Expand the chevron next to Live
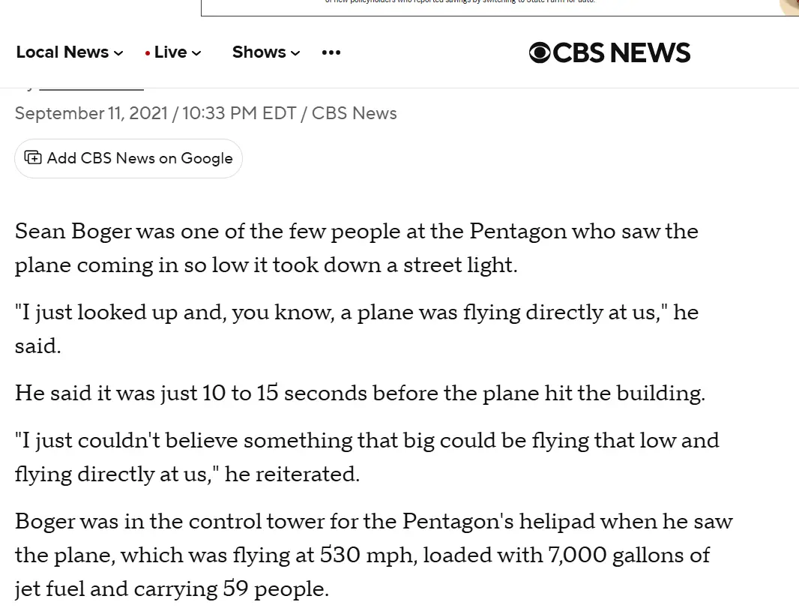This screenshot has width=799, height=611. pyautogui.click(x=196, y=53)
